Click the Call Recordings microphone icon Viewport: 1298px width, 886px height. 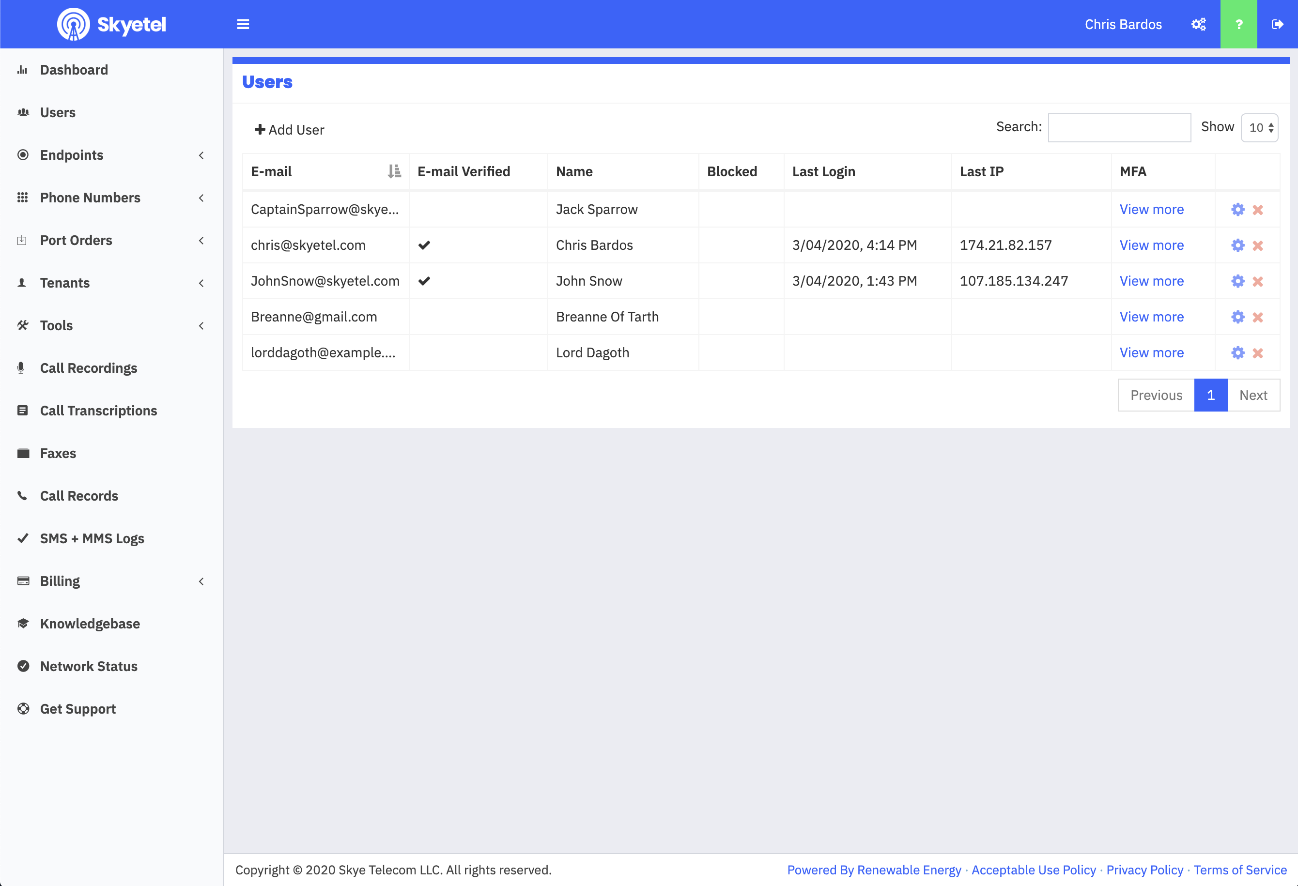(21, 368)
